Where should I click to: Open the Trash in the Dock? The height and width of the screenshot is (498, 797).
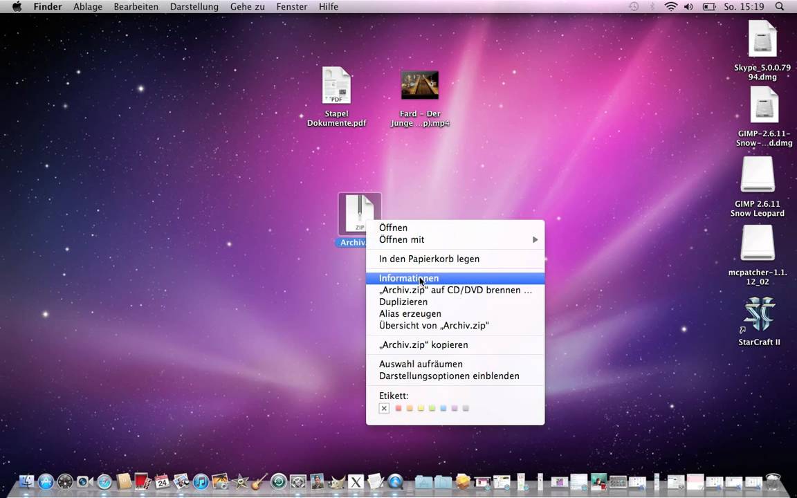pyautogui.click(x=773, y=481)
